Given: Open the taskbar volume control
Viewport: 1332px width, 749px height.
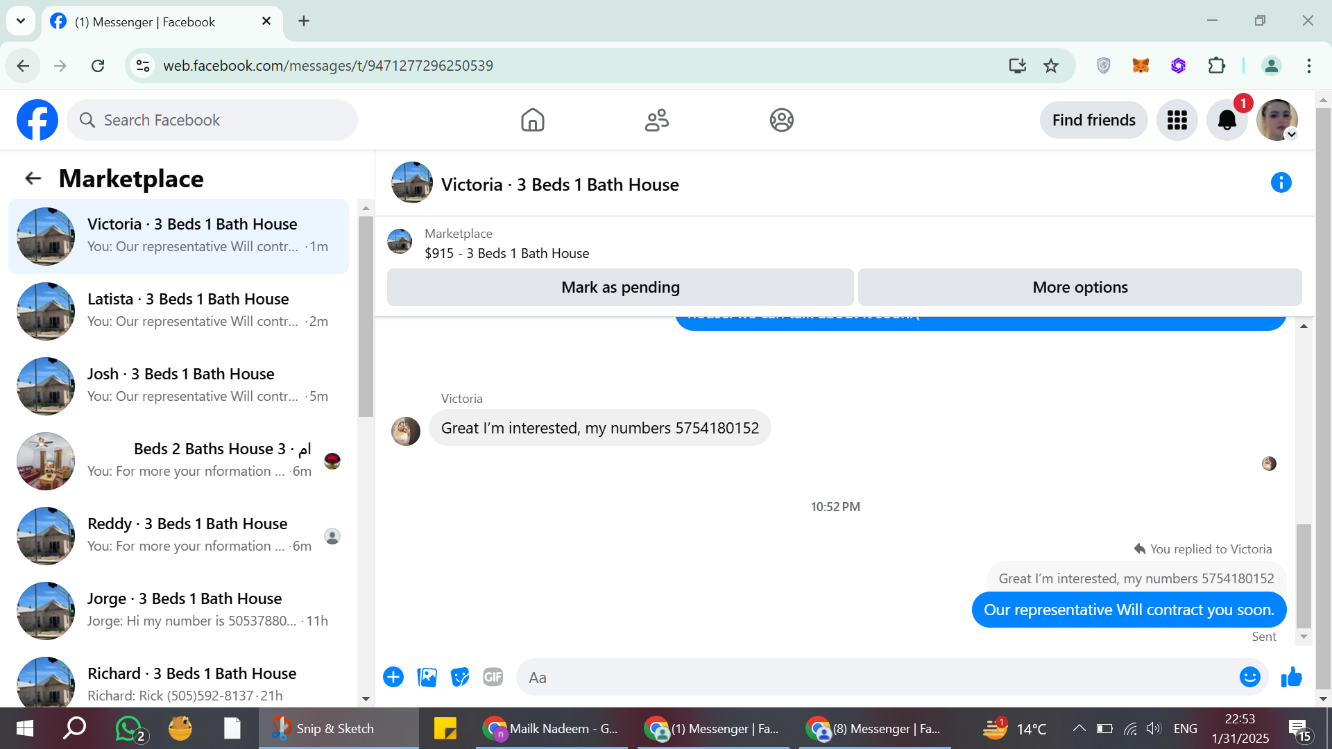Looking at the screenshot, I should tap(1153, 728).
